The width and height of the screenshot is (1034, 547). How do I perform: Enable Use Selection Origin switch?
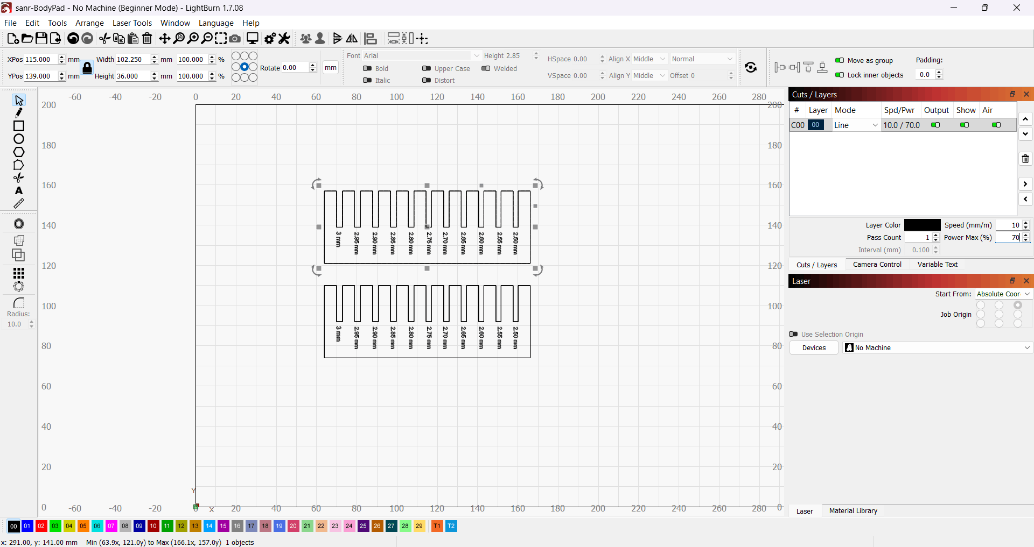pyautogui.click(x=793, y=334)
